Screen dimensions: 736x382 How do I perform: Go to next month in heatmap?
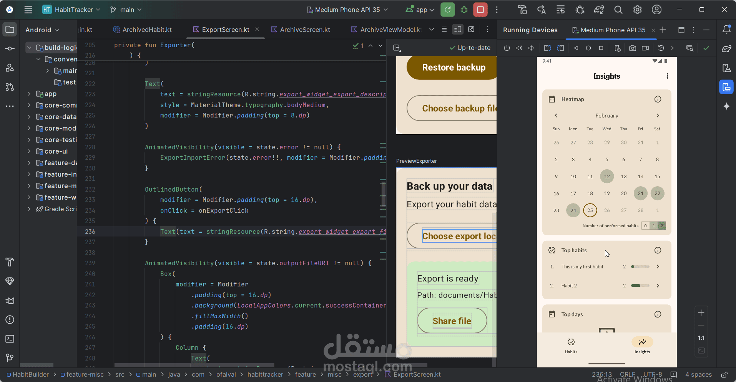pyautogui.click(x=658, y=116)
